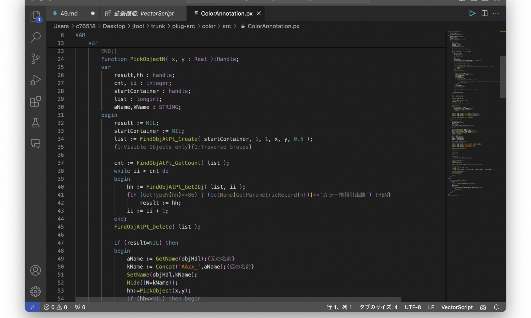Screen dimensions: 531x318
Task: Click 'if (result=NIL) then' line
Action: (x=146, y=243)
